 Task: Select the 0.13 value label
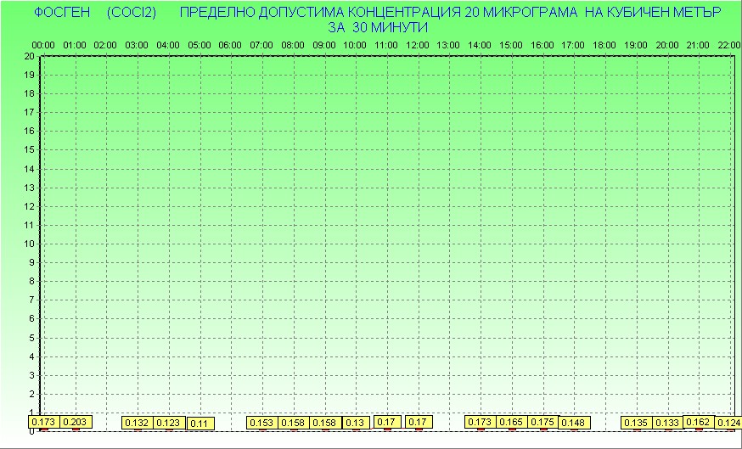[x=356, y=423]
